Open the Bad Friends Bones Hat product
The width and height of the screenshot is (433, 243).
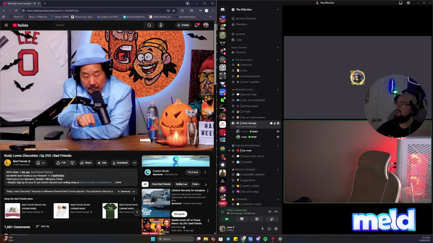(26, 211)
